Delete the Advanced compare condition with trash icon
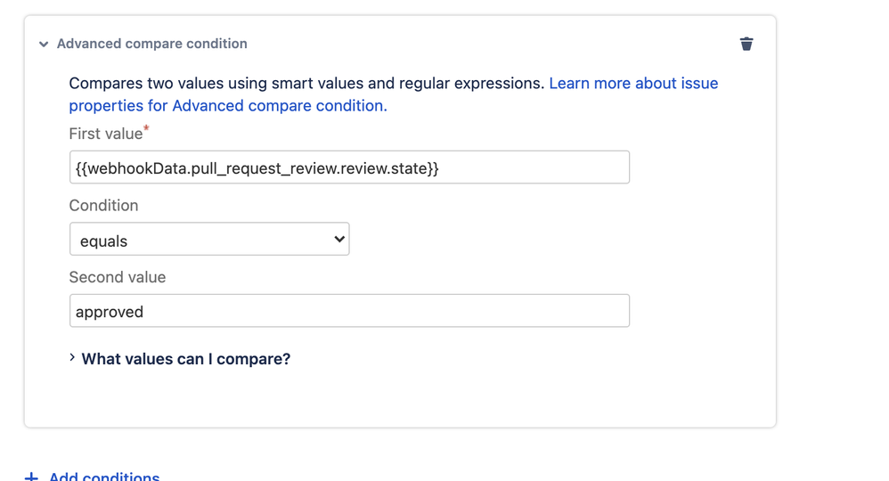Screen dimensions: 889x481 pyautogui.click(x=746, y=44)
